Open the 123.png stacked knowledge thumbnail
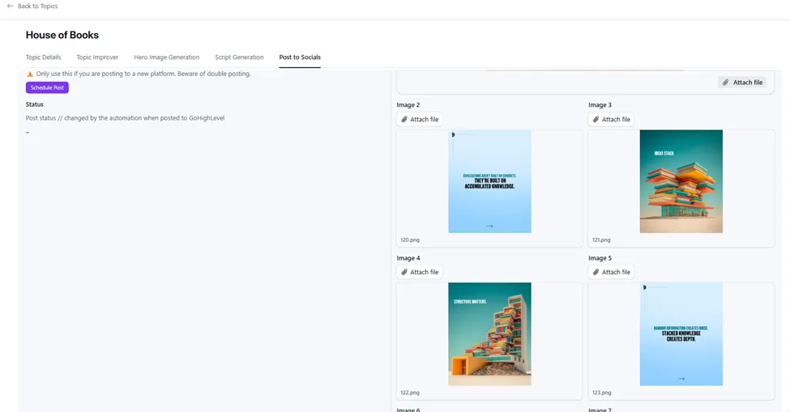The image size is (790, 412). coord(681,334)
